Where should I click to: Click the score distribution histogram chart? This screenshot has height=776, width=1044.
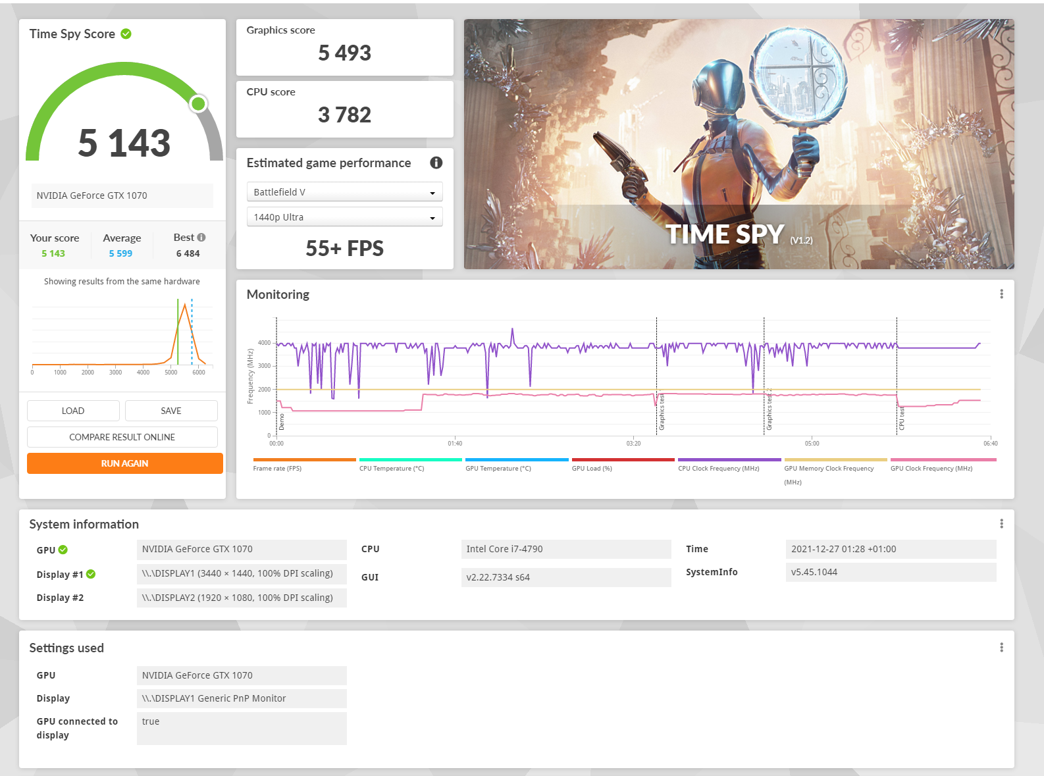(x=122, y=336)
